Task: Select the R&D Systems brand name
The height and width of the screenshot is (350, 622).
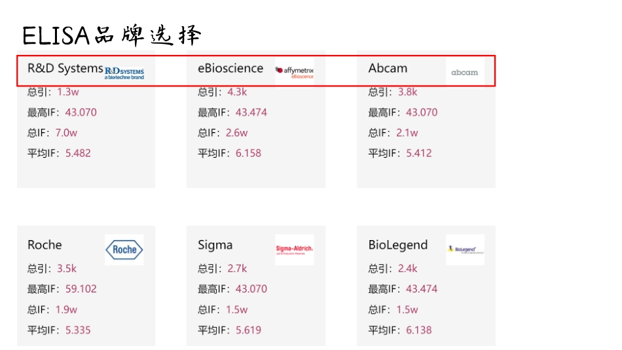Action: click(65, 69)
